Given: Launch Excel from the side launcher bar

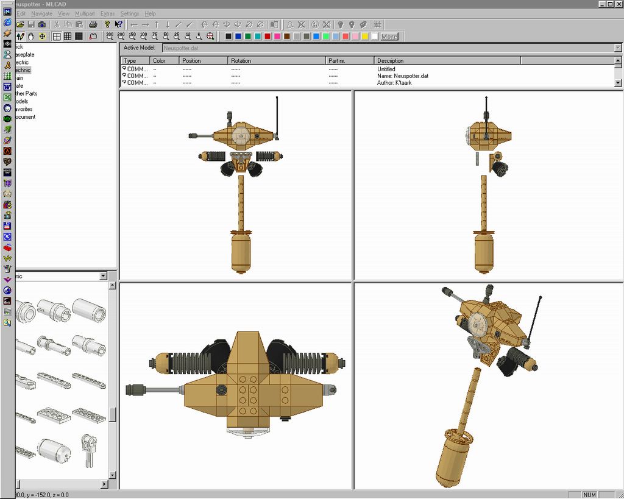Looking at the screenshot, I should click(7, 97).
